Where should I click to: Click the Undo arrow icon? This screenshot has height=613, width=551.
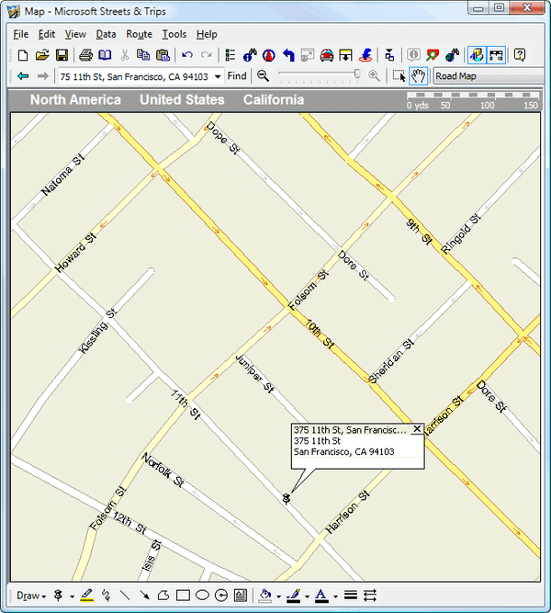pos(187,56)
